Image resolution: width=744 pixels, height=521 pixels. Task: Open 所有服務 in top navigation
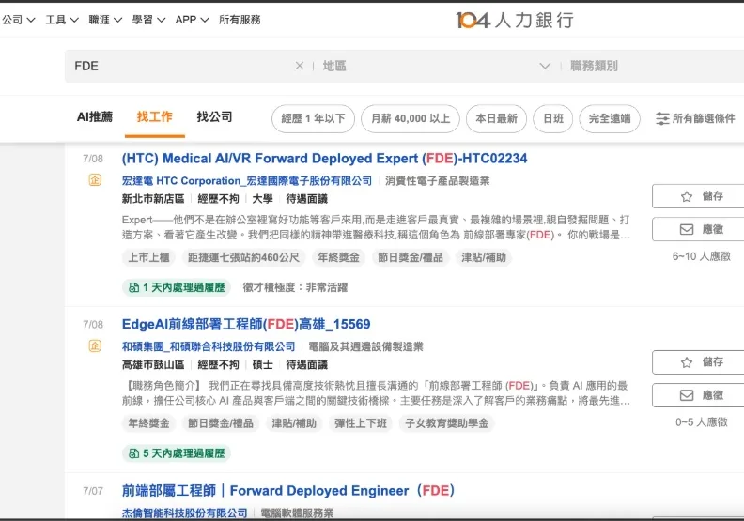pyautogui.click(x=240, y=20)
